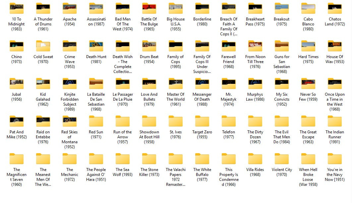Select Le Passager De La Pluie folder icon
This screenshot has height=203, width=352.
[123, 84]
